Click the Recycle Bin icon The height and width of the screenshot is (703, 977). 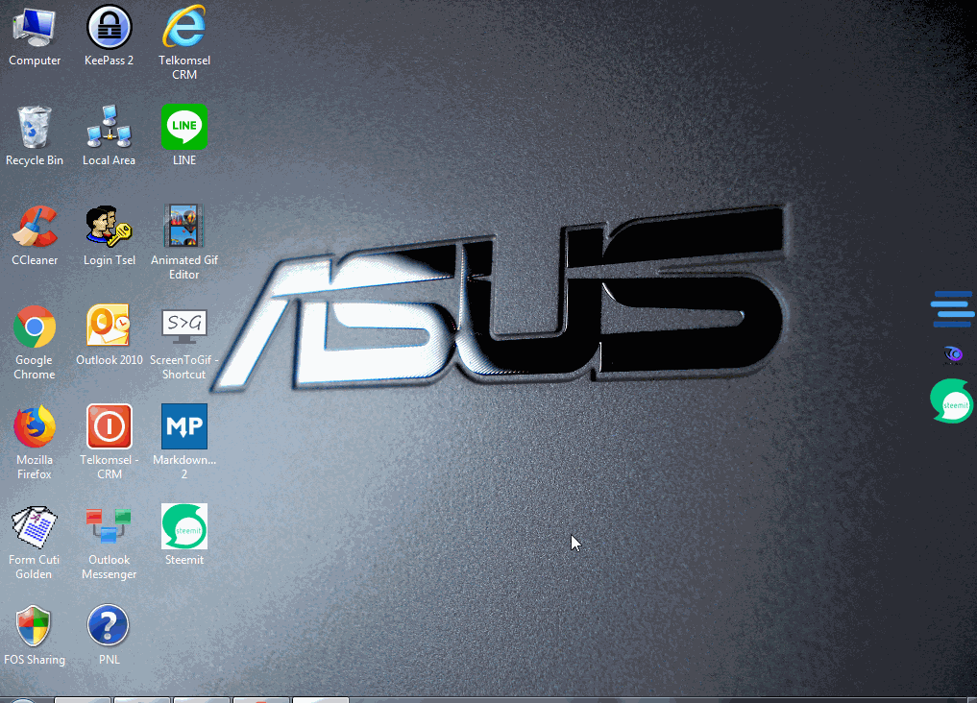[35, 128]
